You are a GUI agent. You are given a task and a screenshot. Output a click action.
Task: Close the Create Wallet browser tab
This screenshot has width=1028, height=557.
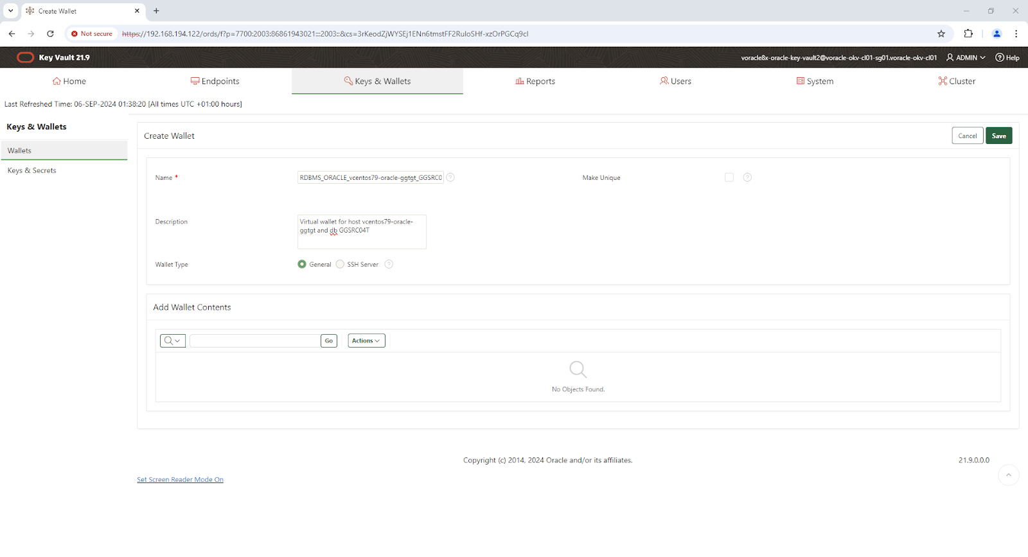[137, 11]
